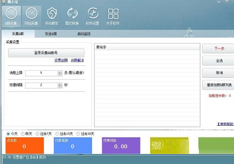Click the orange 点击数 tile
The image size is (234, 164).
click(24, 145)
